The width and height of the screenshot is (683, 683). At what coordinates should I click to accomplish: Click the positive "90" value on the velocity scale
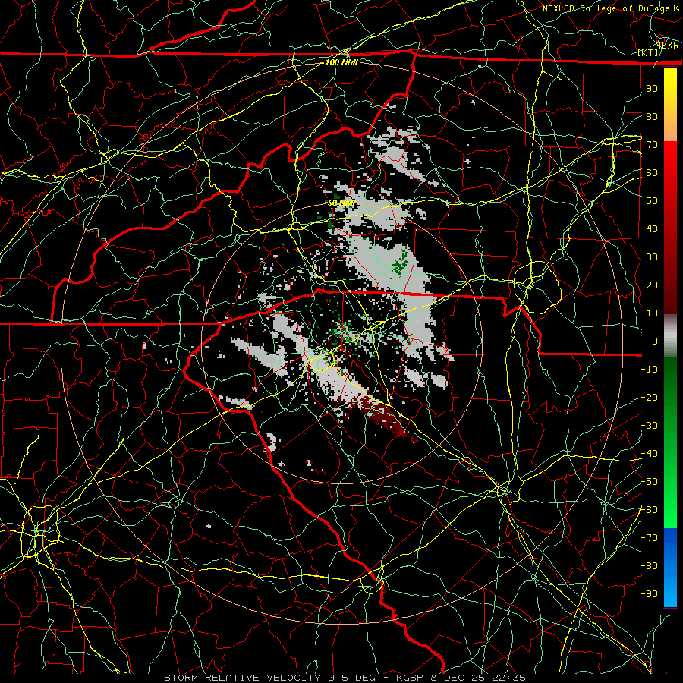(652, 89)
